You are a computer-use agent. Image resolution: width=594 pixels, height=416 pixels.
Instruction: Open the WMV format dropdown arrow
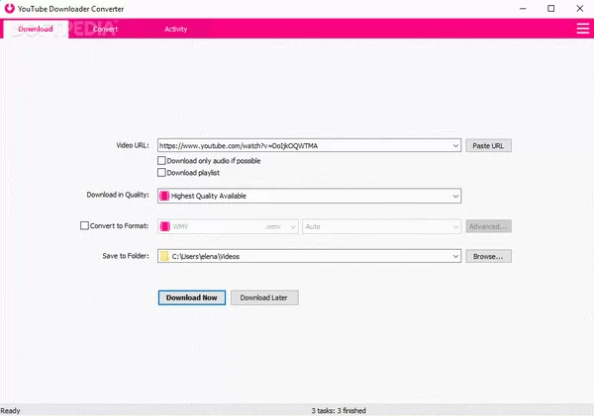click(x=293, y=226)
